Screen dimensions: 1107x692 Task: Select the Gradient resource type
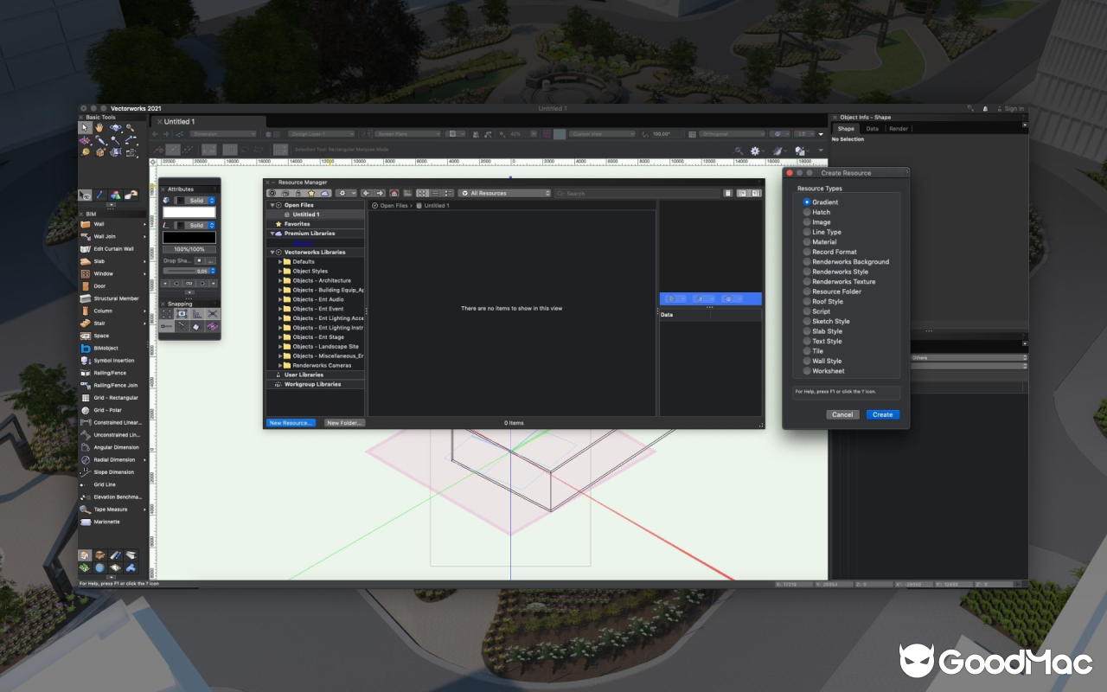click(808, 202)
